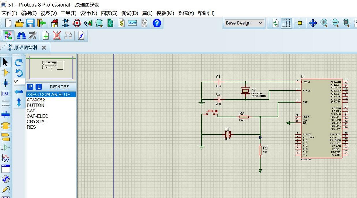357x198 pixels.
Task: Open the 工具(T) menu
Action: [68, 13]
